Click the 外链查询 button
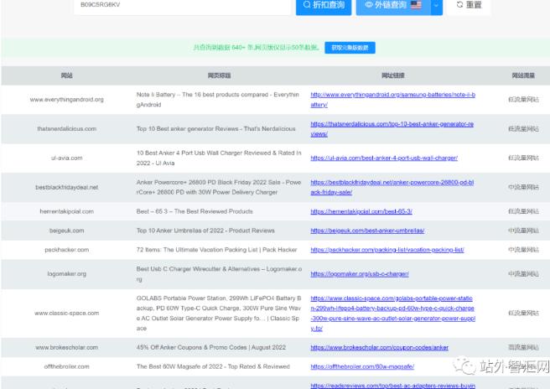Viewport: 550px width, 389px height. 393,5
